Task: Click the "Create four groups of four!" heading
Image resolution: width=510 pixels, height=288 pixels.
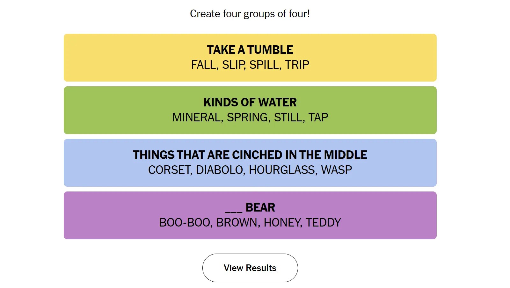Action: coord(250,14)
